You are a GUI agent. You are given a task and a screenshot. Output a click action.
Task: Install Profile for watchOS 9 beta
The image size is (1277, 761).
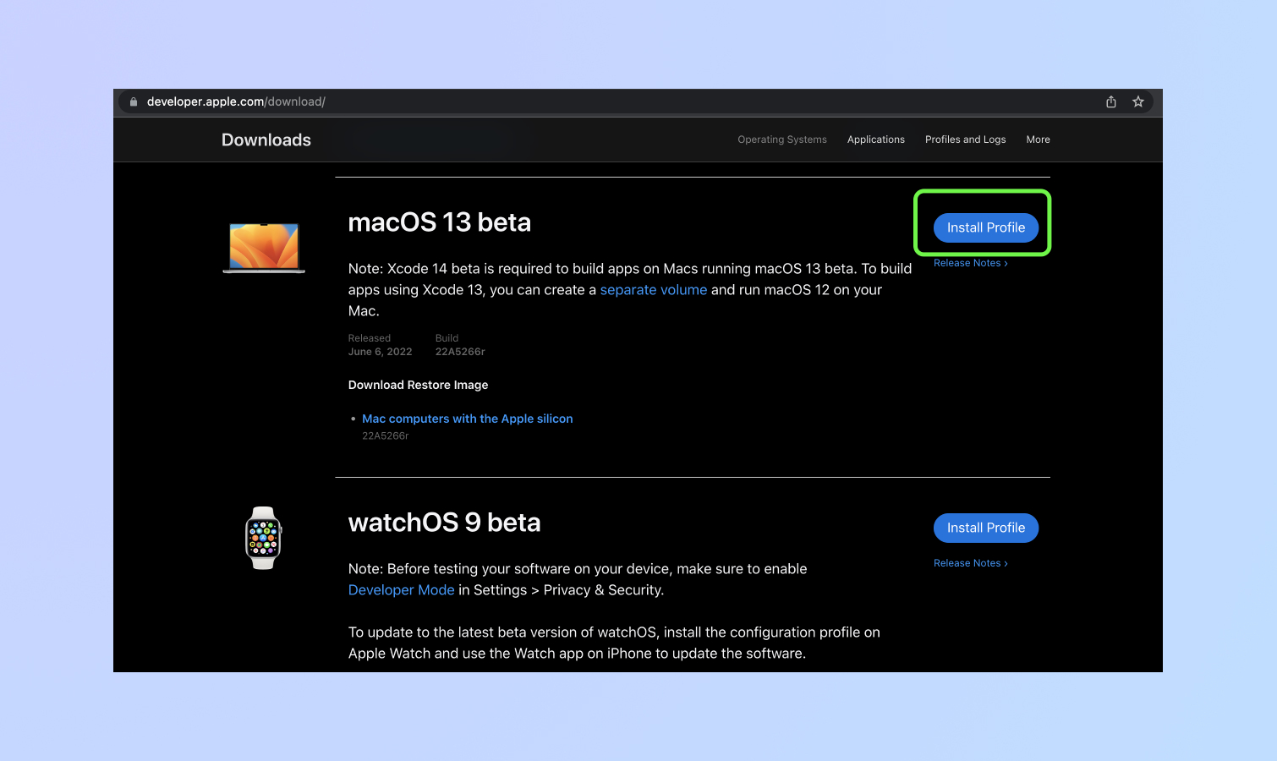(986, 528)
